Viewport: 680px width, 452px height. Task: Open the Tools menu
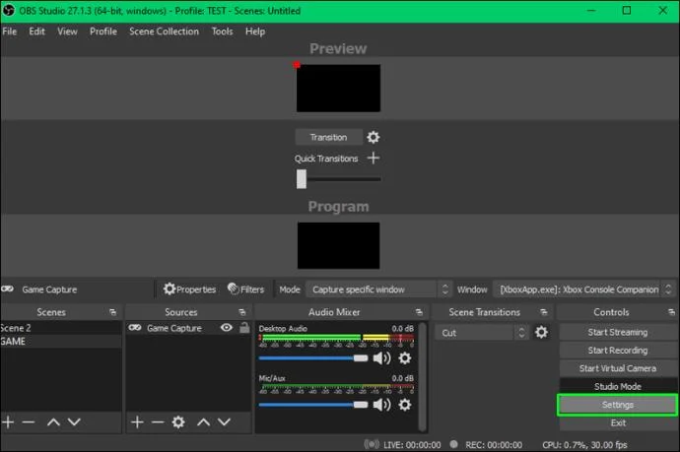click(x=222, y=32)
